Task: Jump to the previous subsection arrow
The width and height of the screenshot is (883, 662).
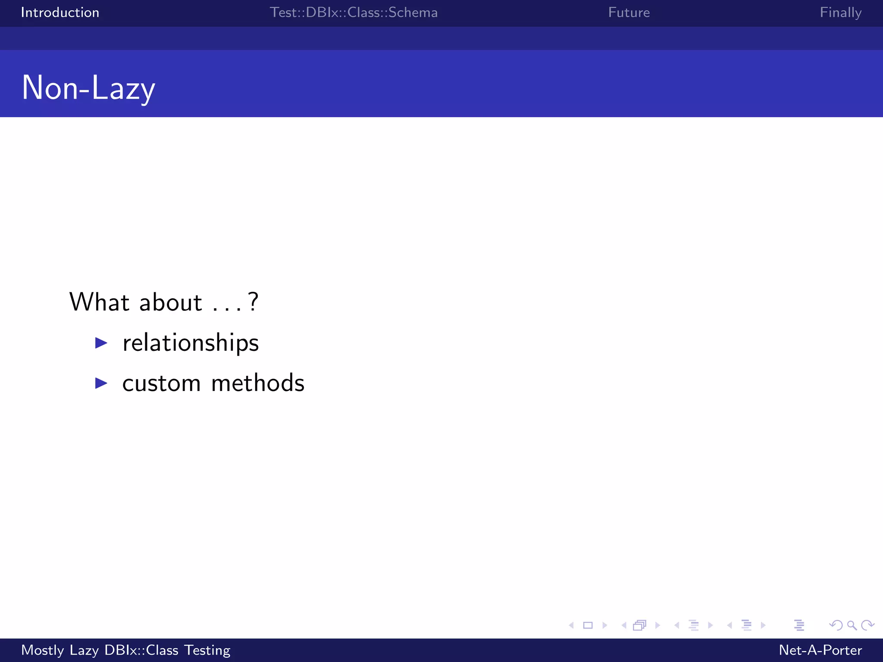Action: coord(677,625)
